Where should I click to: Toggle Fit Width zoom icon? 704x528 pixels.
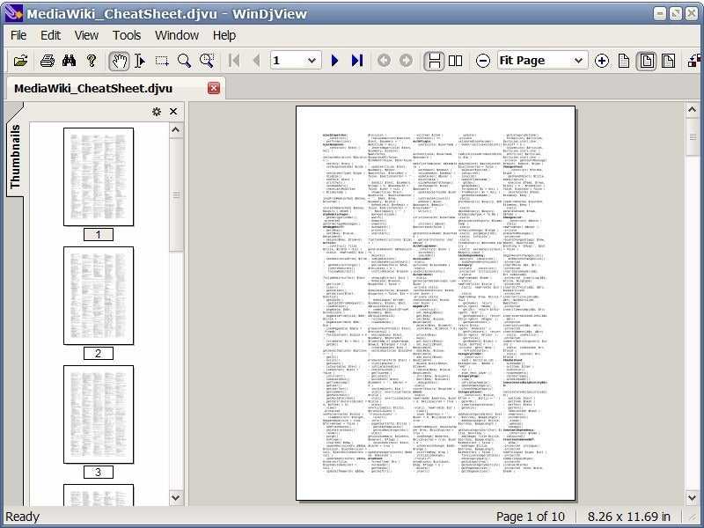[x=668, y=61]
